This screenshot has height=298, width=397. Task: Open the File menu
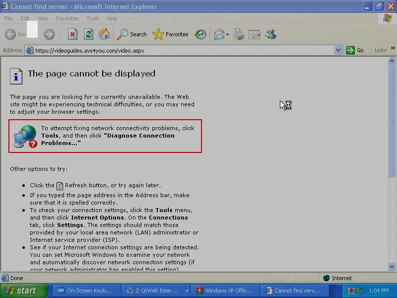coord(8,18)
